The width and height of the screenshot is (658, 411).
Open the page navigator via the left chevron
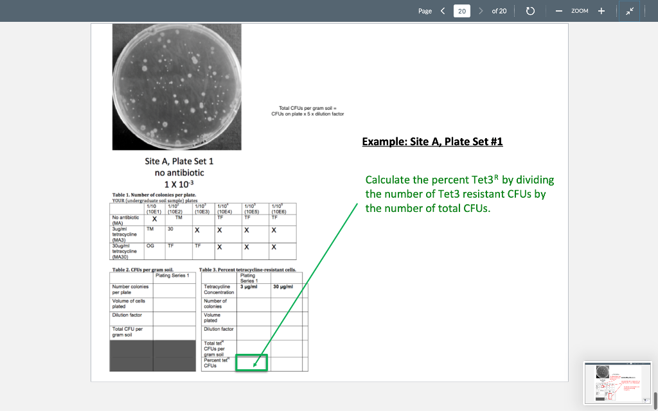(x=441, y=11)
